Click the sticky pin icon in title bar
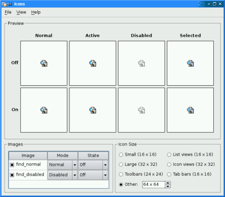Viewport: 225px width, 197px height. pos(10,4)
